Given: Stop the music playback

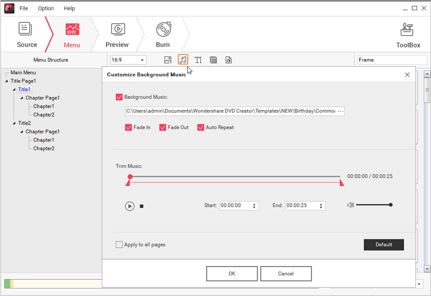Looking at the screenshot, I should [x=142, y=206].
